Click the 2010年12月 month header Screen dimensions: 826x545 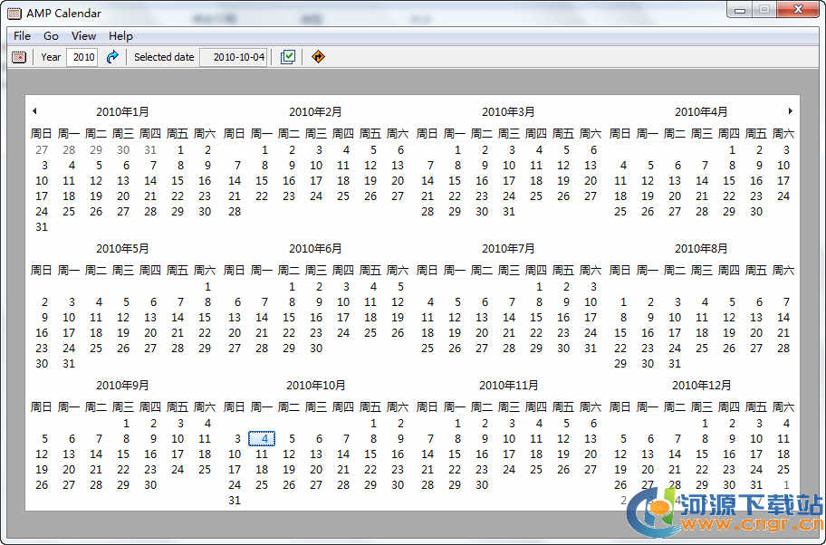[701, 385]
